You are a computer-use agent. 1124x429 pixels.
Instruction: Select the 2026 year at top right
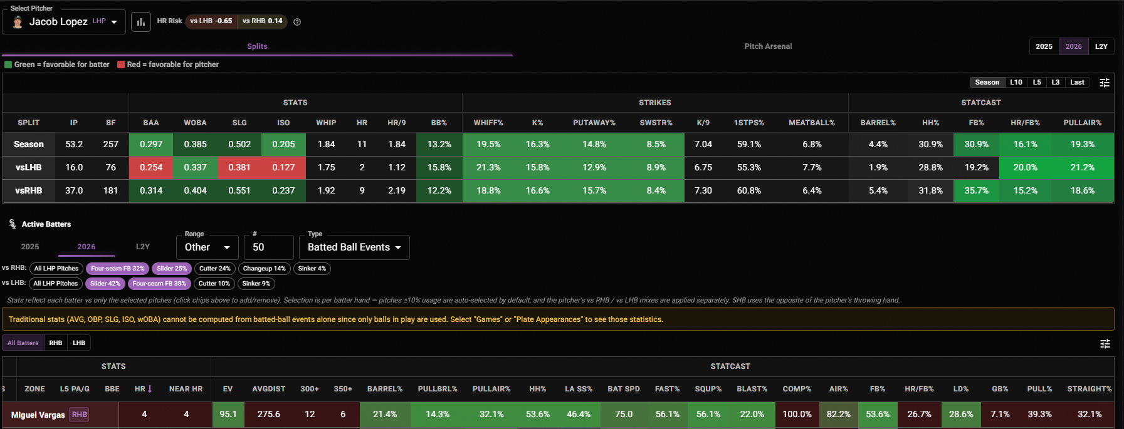click(1073, 46)
